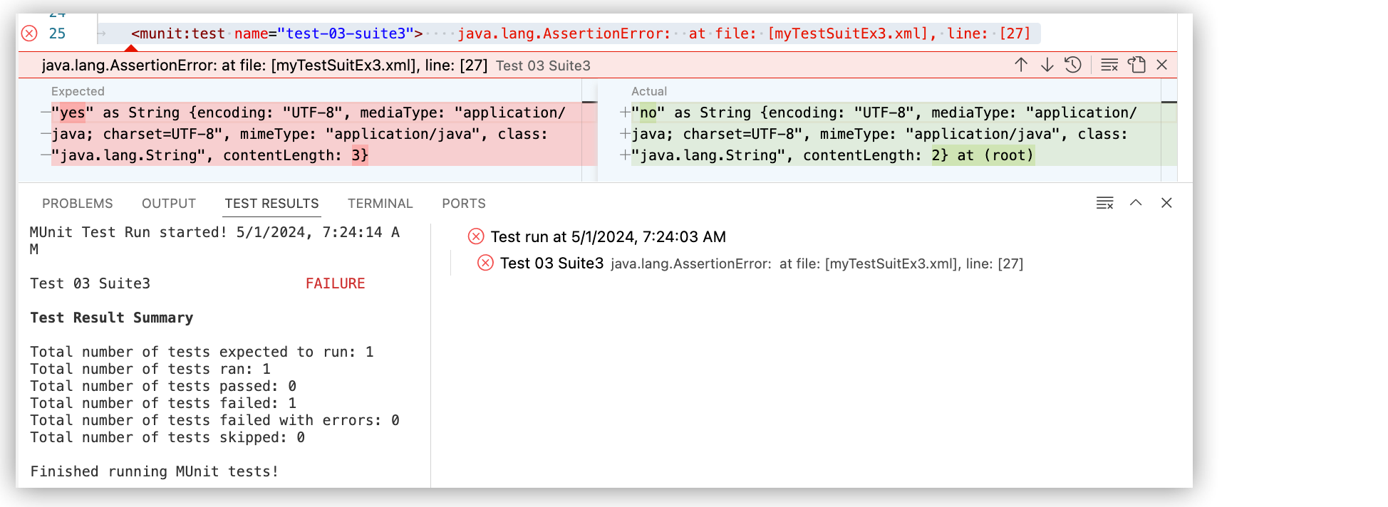
Task: Select test run at 7:24:03 AM entry
Action: (x=608, y=237)
